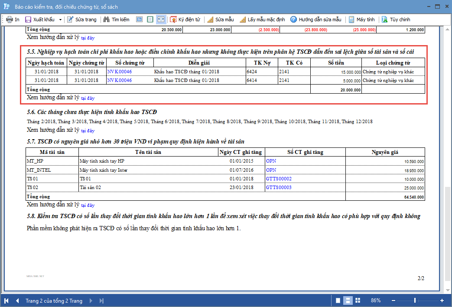Open Máy tính calculator
452x307 pixels.
click(x=362, y=20)
